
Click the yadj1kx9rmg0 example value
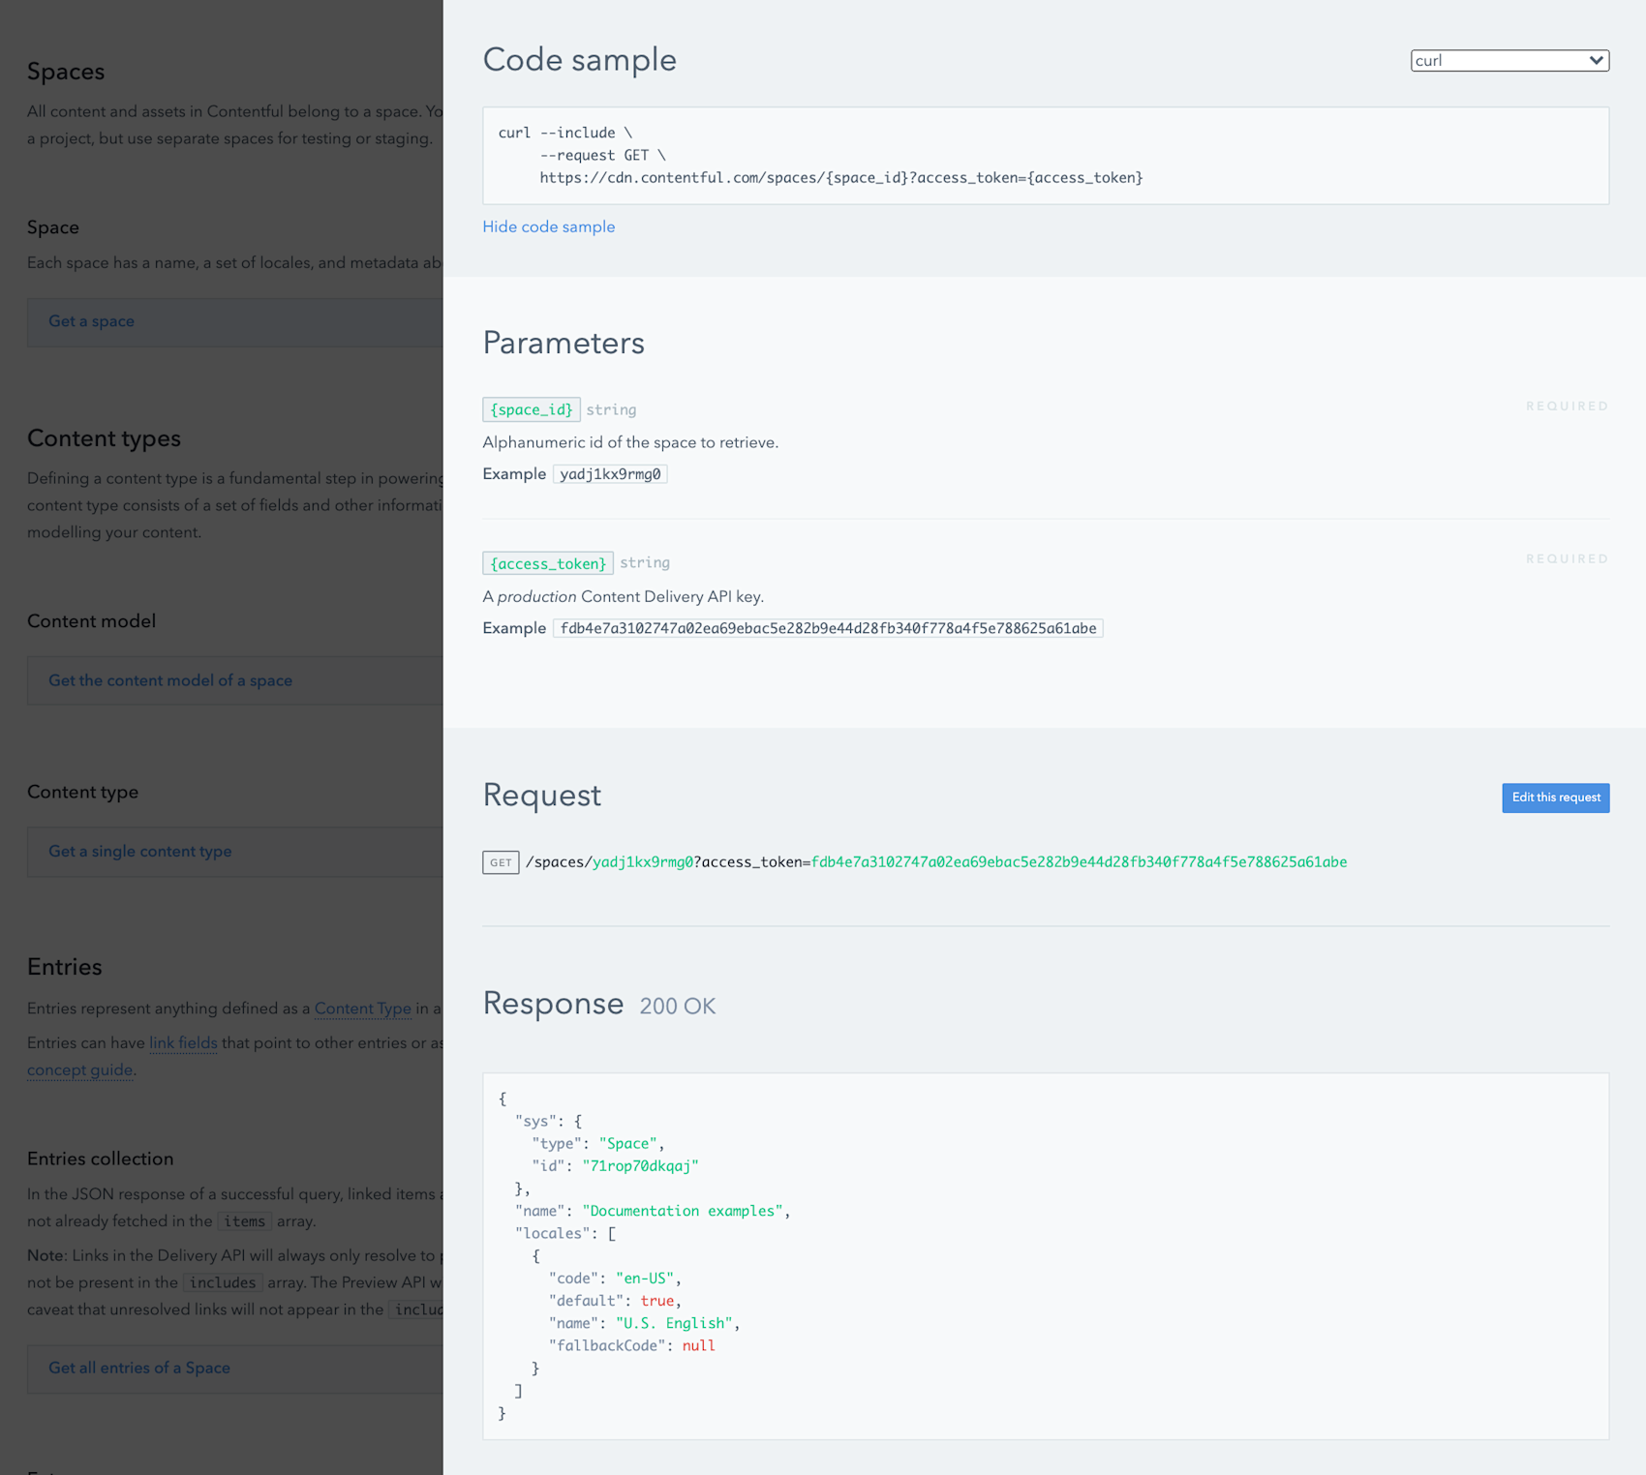[610, 473]
